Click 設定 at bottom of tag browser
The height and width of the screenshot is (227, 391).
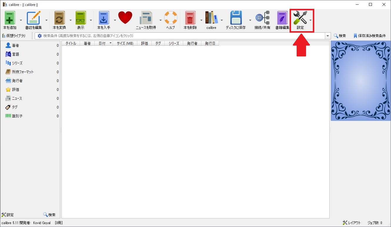pyautogui.click(x=8, y=215)
